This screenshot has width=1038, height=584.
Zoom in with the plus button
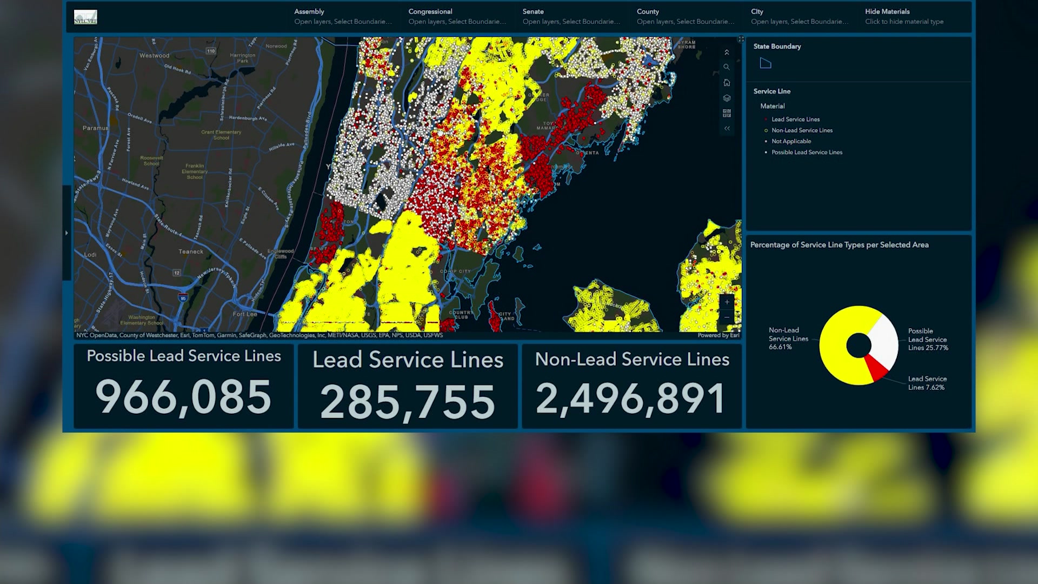tap(727, 302)
